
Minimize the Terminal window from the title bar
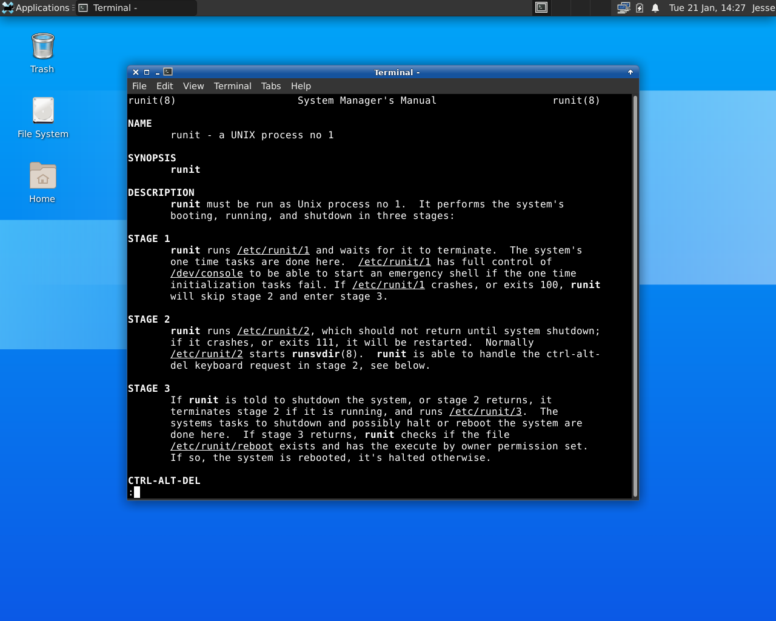click(x=157, y=72)
